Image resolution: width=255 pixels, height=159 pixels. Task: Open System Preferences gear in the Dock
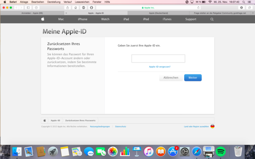(185, 152)
